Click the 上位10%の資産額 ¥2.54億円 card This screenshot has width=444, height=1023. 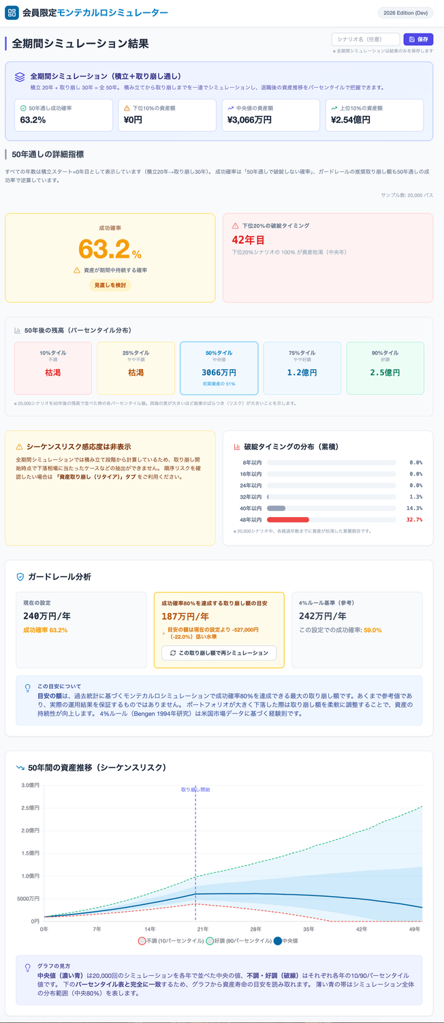(375, 115)
